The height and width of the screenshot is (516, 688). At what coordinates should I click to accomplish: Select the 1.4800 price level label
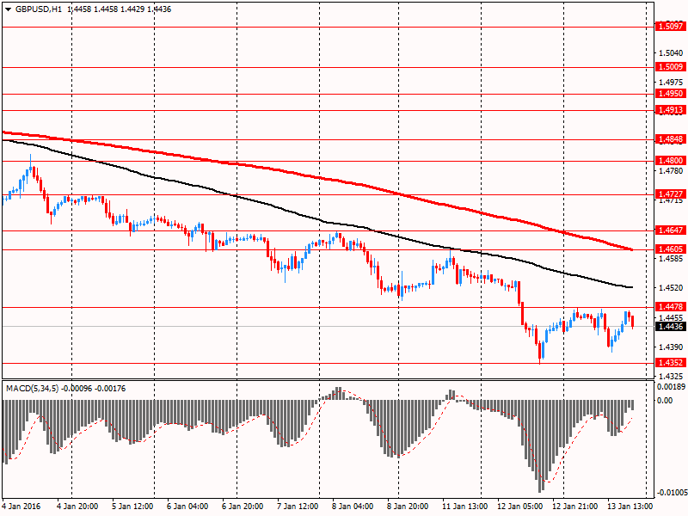click(671, 160)
